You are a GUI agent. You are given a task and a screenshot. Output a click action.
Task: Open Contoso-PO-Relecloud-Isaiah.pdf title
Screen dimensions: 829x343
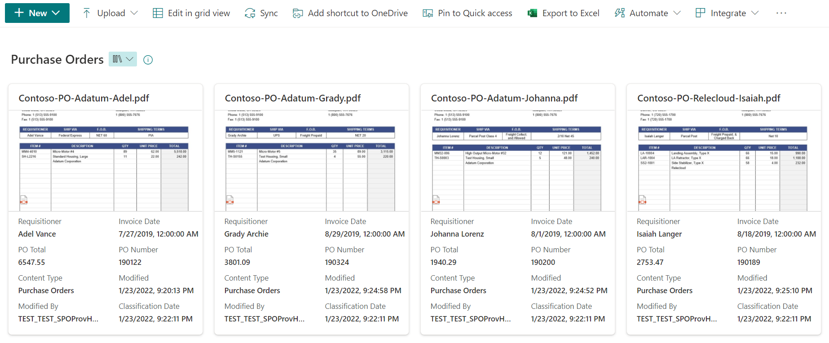tap(709, 98)
